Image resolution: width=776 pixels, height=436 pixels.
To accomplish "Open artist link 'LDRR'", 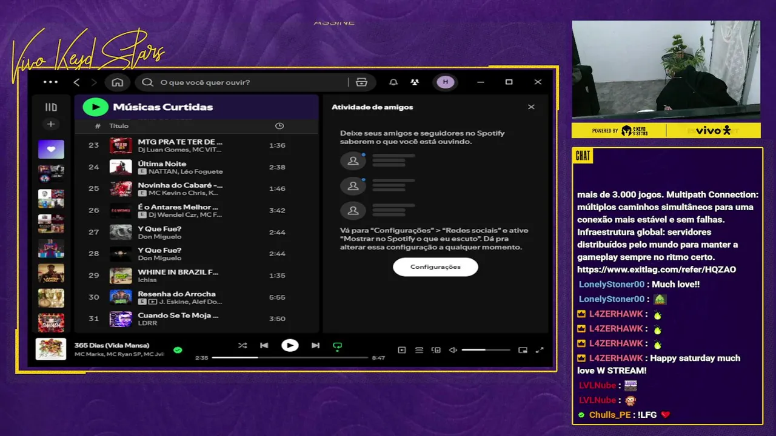I will coord(147,323).
